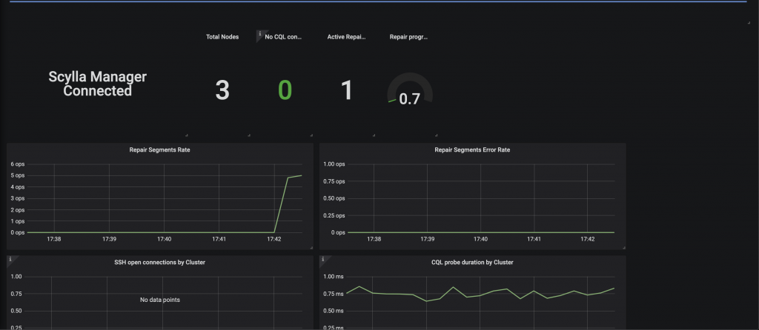Click the green 0 No CQL connection value
This screenshot has width=759, height=330.
pos(285,90)
